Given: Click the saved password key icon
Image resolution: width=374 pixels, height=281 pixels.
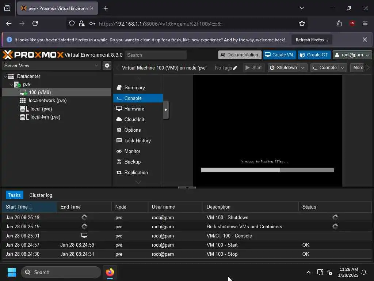Looking at the screenshot, I should 92,23.
